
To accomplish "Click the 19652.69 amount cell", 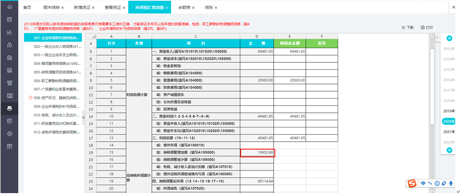I will point(258,153).
